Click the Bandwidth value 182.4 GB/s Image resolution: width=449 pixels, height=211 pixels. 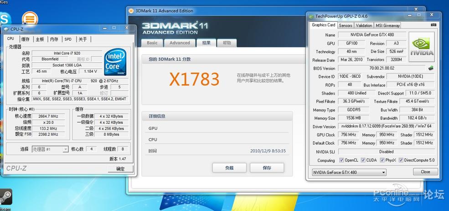(417, 118)
